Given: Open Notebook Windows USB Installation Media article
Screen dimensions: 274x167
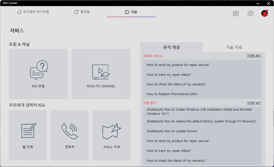Looking at the screenshot, I should 199,111.
